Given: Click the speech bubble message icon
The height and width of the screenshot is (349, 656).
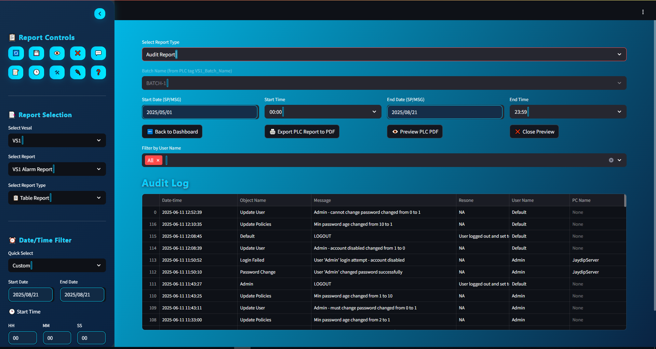Looking at the screenshot, I should [x=98, y=53].
